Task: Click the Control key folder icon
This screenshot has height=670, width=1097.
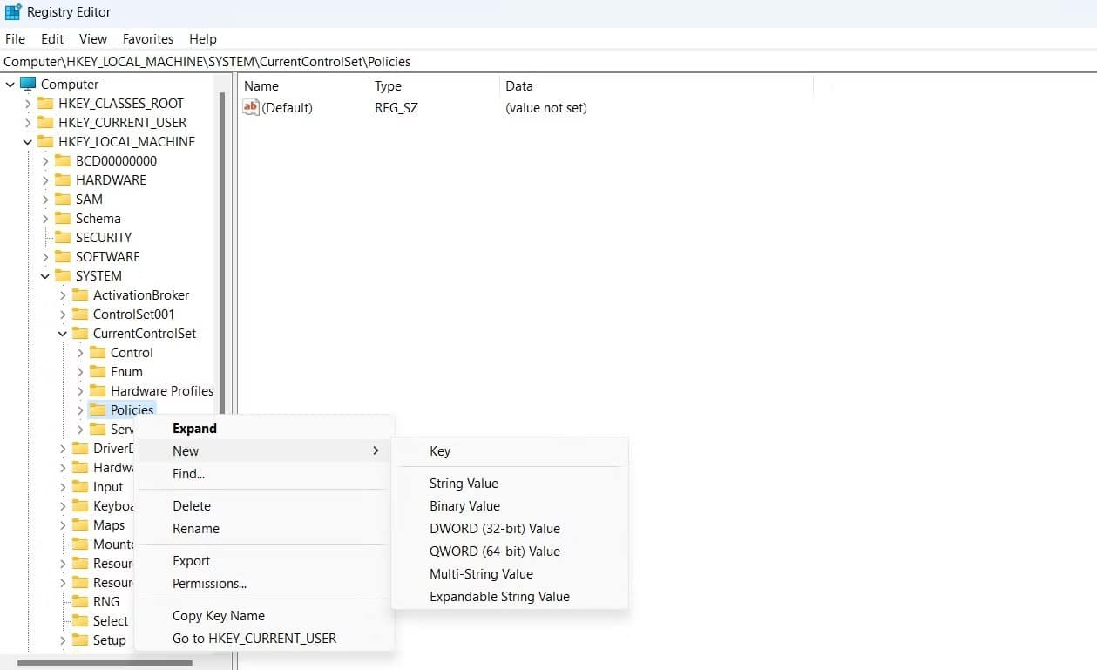Action: tap(98, 352)
